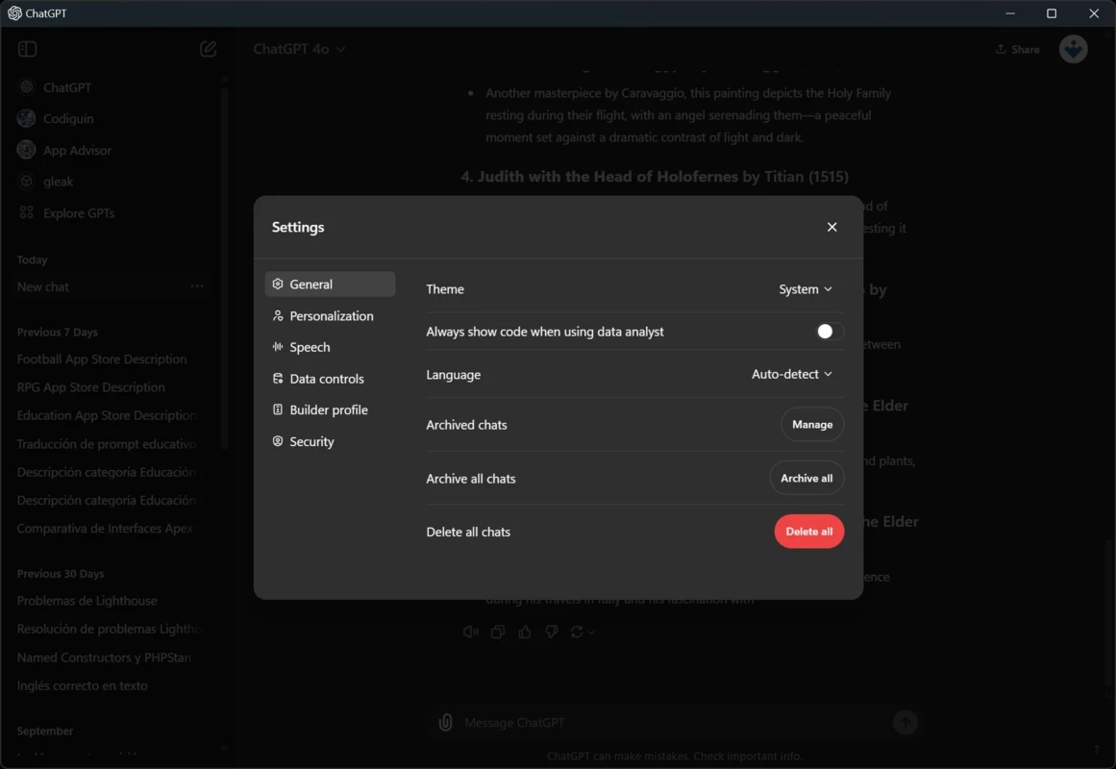Image resolution: width=1116 pixels, height=769 pixels.
Task: Expand the Language Auto-detect dropdown
Action: click(x=792, y=374)
